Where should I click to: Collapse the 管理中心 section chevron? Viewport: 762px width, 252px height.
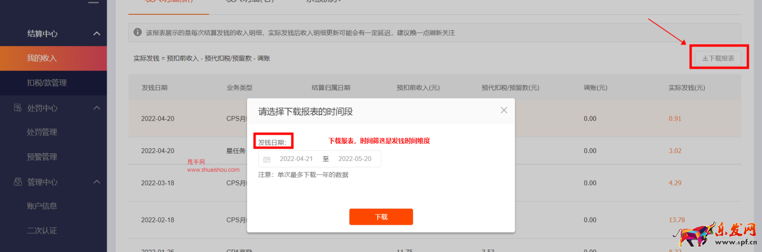tap(97, 181)
